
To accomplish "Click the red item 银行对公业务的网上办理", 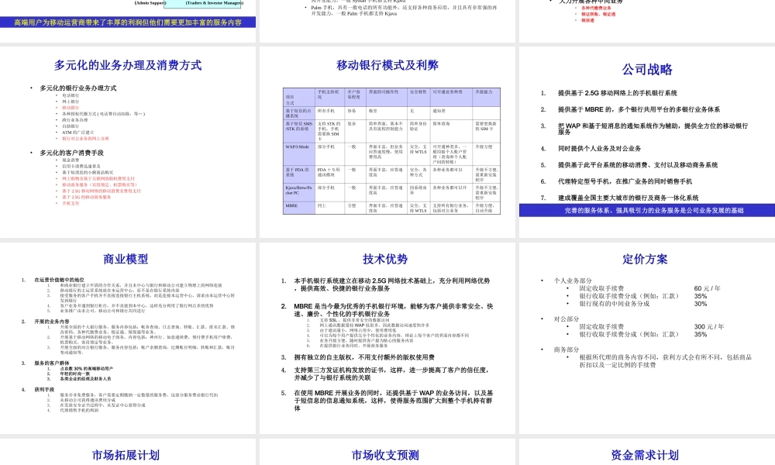I will (85, 139).
